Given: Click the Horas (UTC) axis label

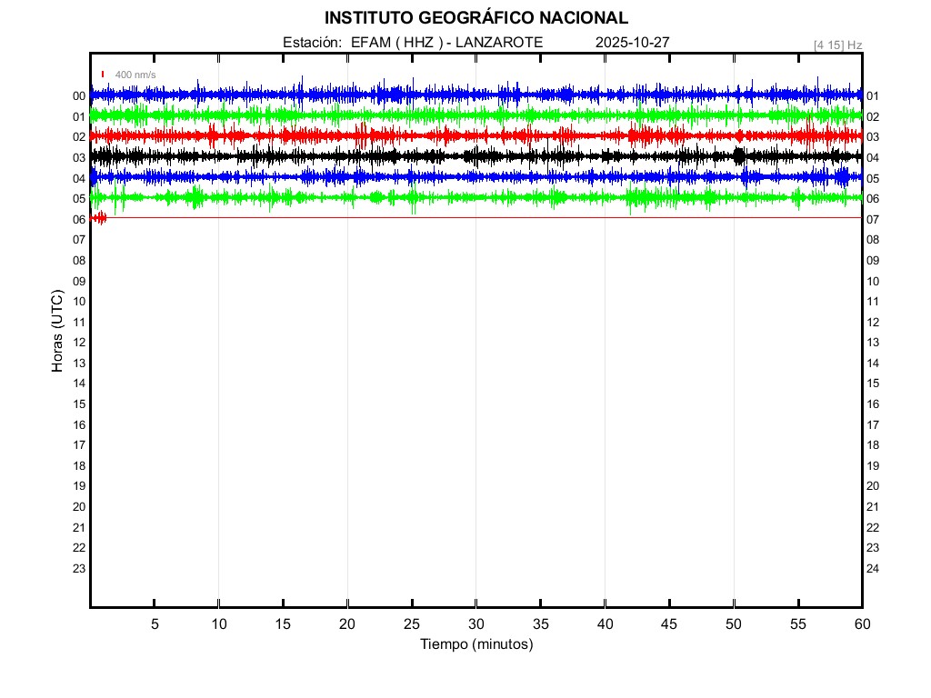Looking at the screenshot, I should [57, 332].
